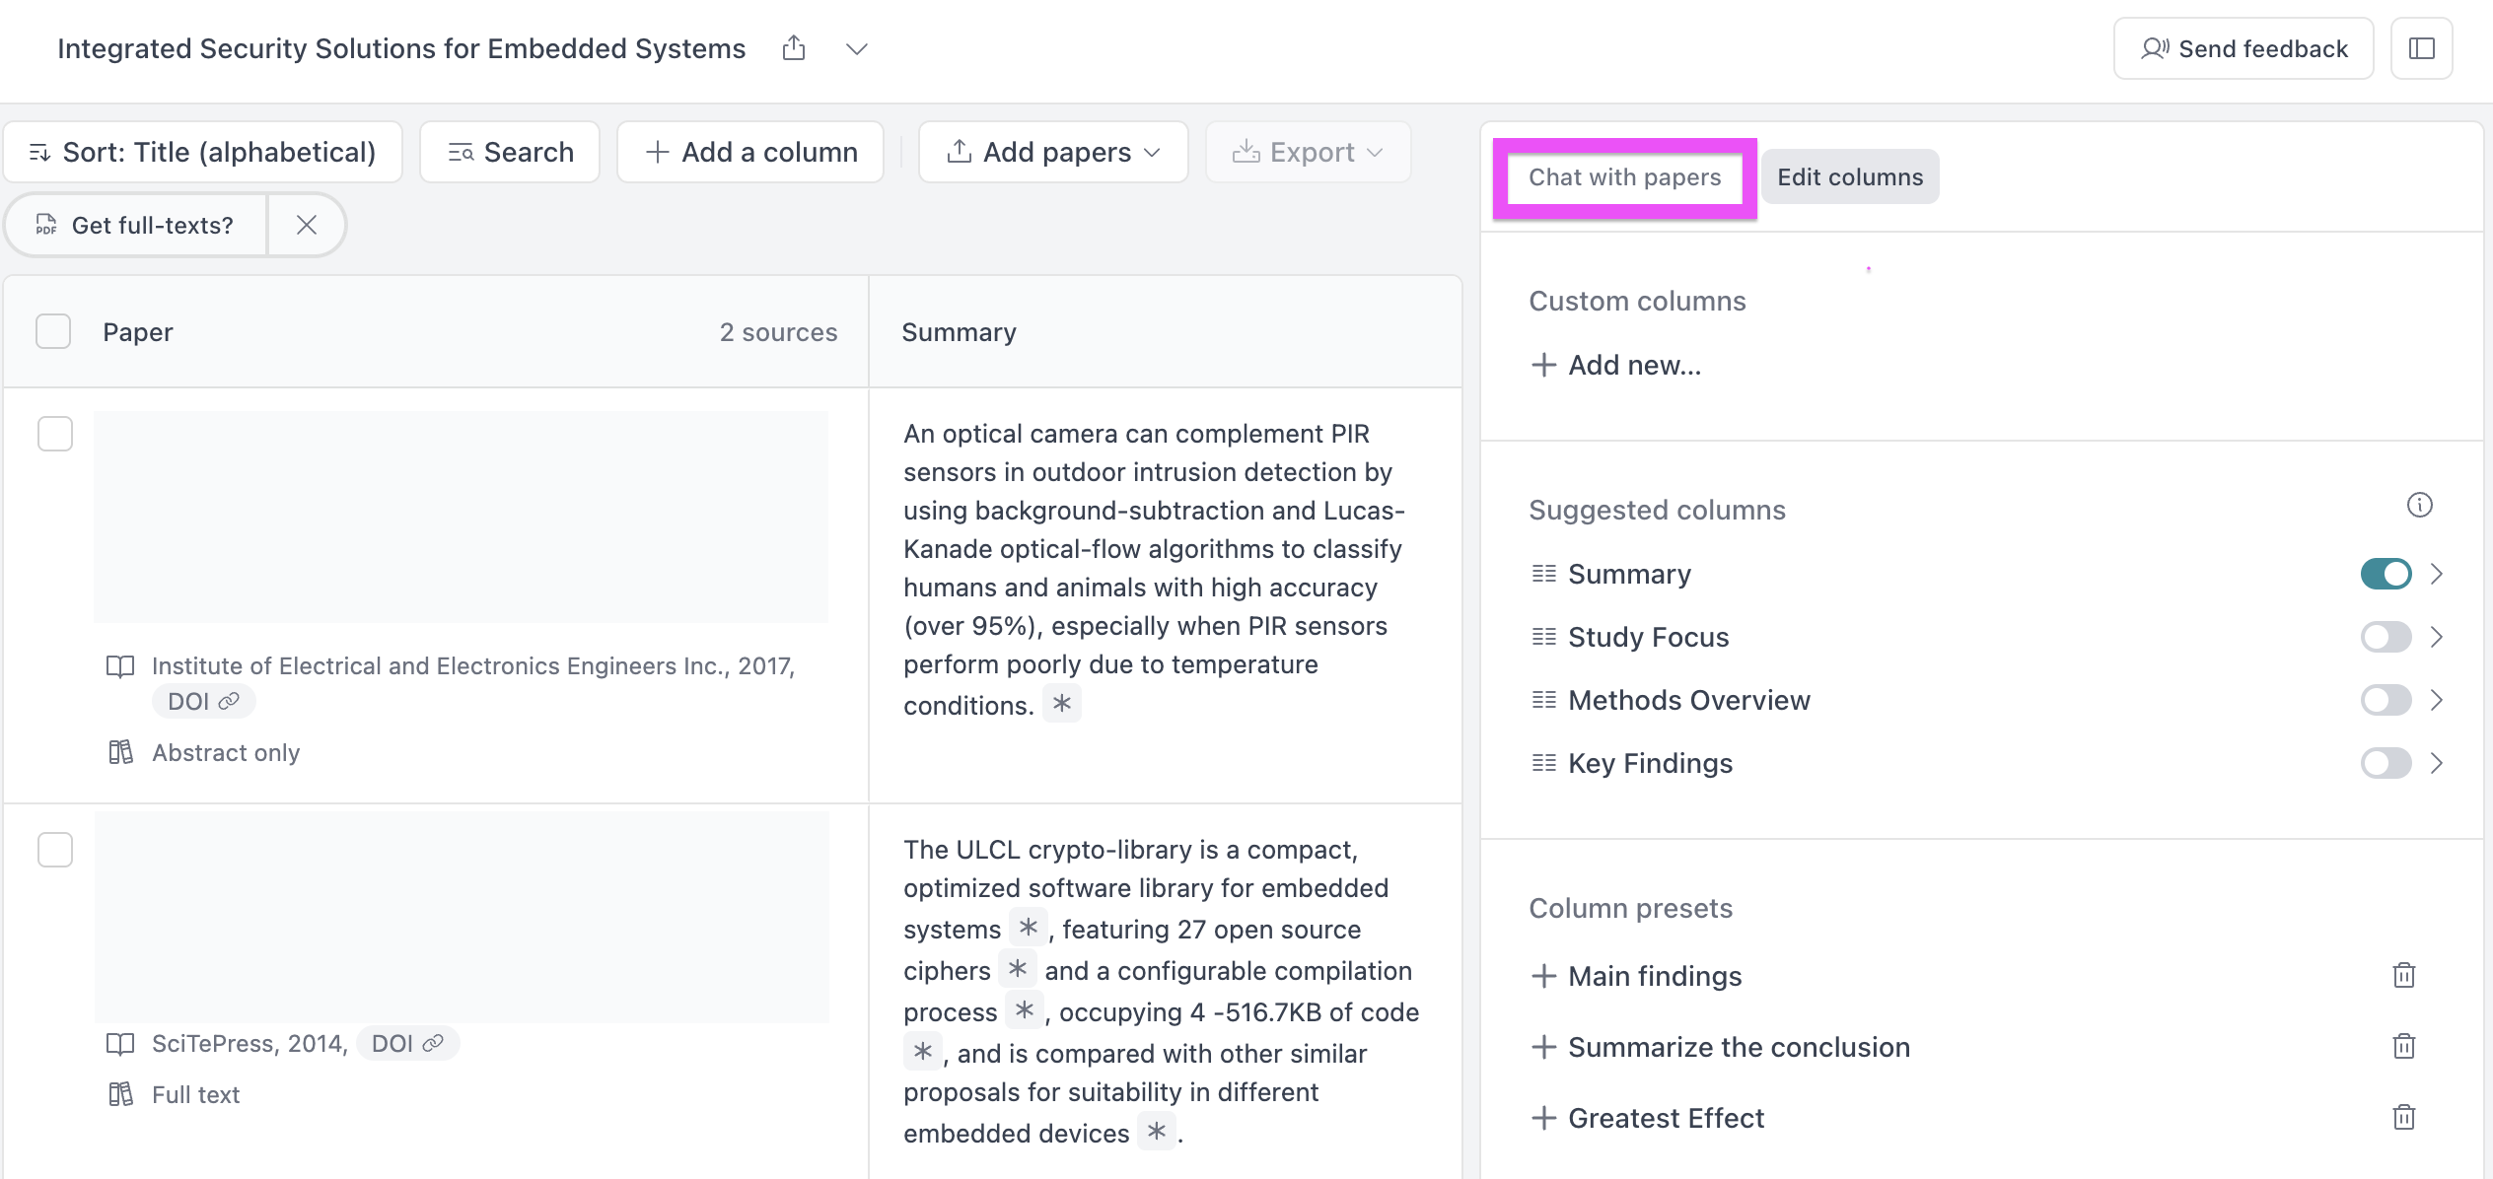2493x1179 pixels.
Task: Open the Add papers dropdown
Action: point(1053,152)
